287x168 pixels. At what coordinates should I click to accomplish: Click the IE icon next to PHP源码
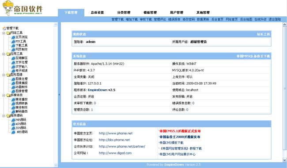13,120
